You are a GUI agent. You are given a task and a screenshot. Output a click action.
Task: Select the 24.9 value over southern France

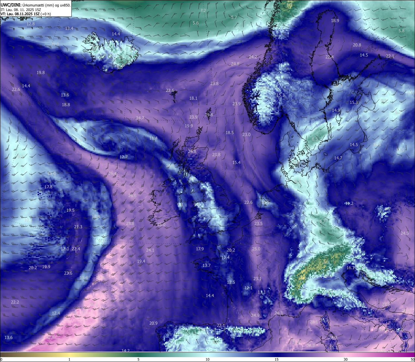[x=255, y=316]
